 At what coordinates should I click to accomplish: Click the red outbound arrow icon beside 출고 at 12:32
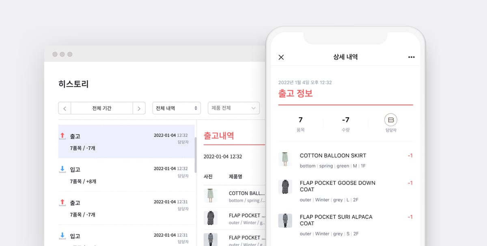click(x=62, y=136)
